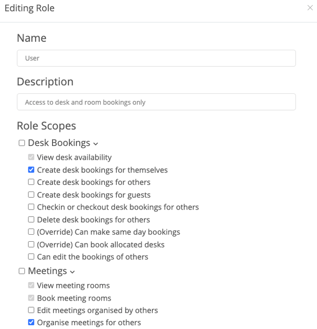Click the Description text field
Screen dimensions: 317x329
156,102
